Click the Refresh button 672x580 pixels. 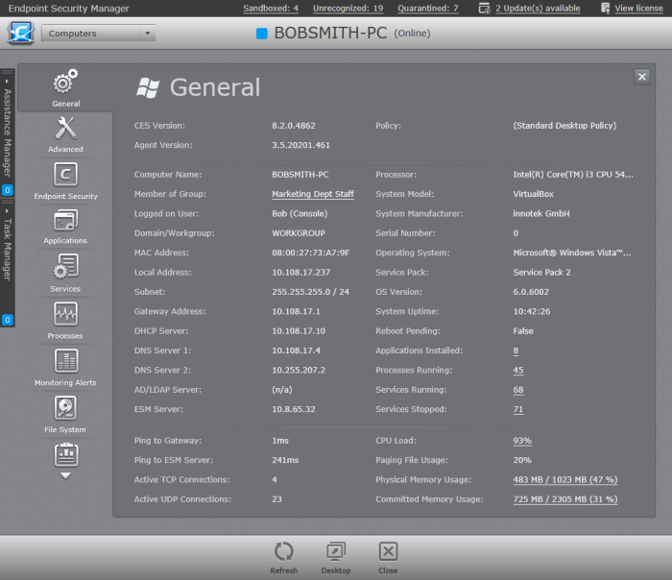[x=284, y=558]
